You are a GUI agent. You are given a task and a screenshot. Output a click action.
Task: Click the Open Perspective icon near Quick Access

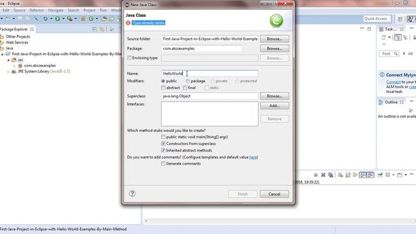pyautogui.click(x=400, y=19)
